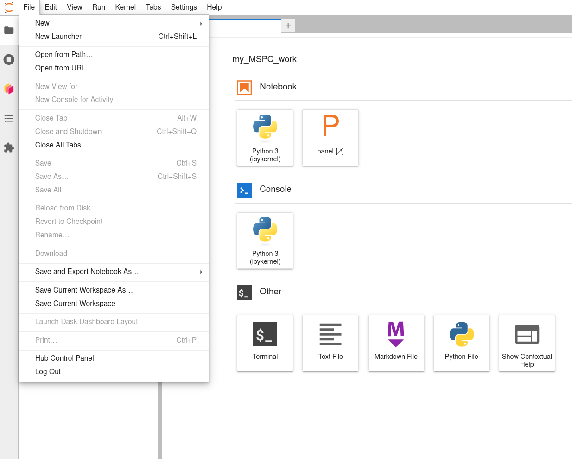Create a new Python File
The image size is (572, 459).
[462, 343]
